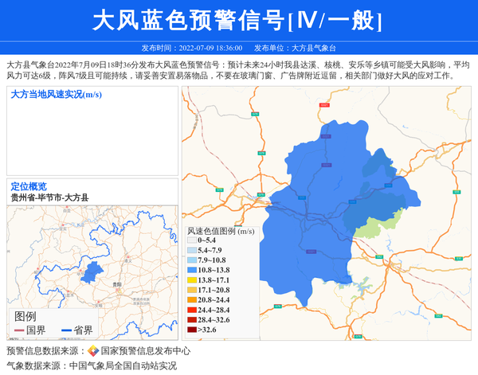Click the 定位概览 panel heading
This screenshot has width=478, height=375.
coord(29,186)
